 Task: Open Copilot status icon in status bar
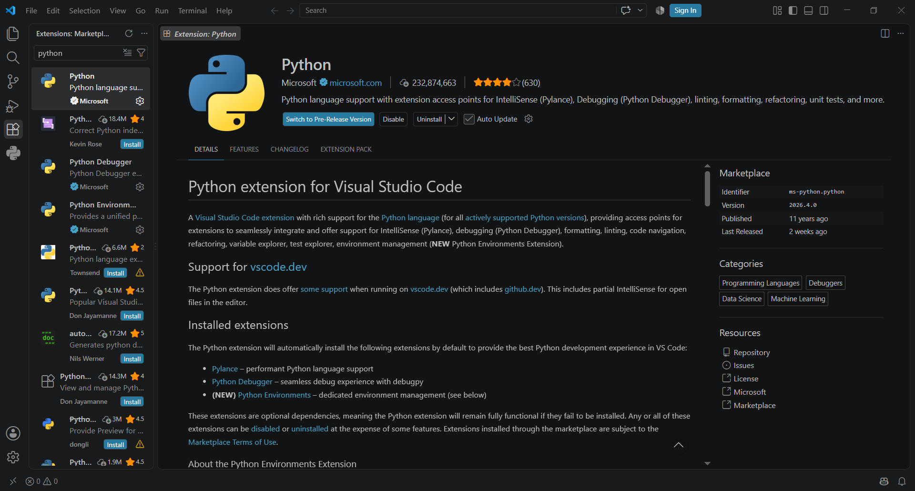(884, 481)
